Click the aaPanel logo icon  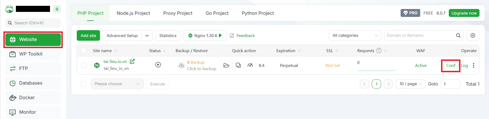click(x=9, y=9)
